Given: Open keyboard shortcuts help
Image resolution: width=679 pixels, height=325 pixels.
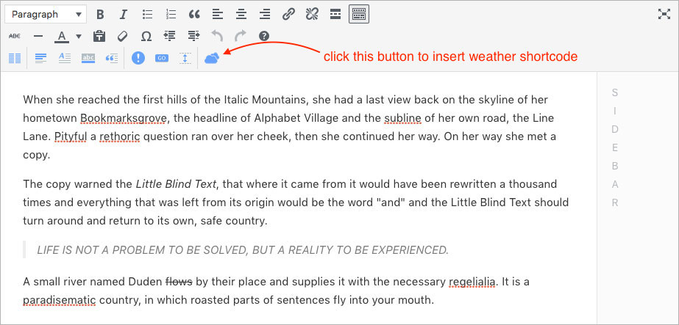Looking at the screenshot, I should point(263,36).
